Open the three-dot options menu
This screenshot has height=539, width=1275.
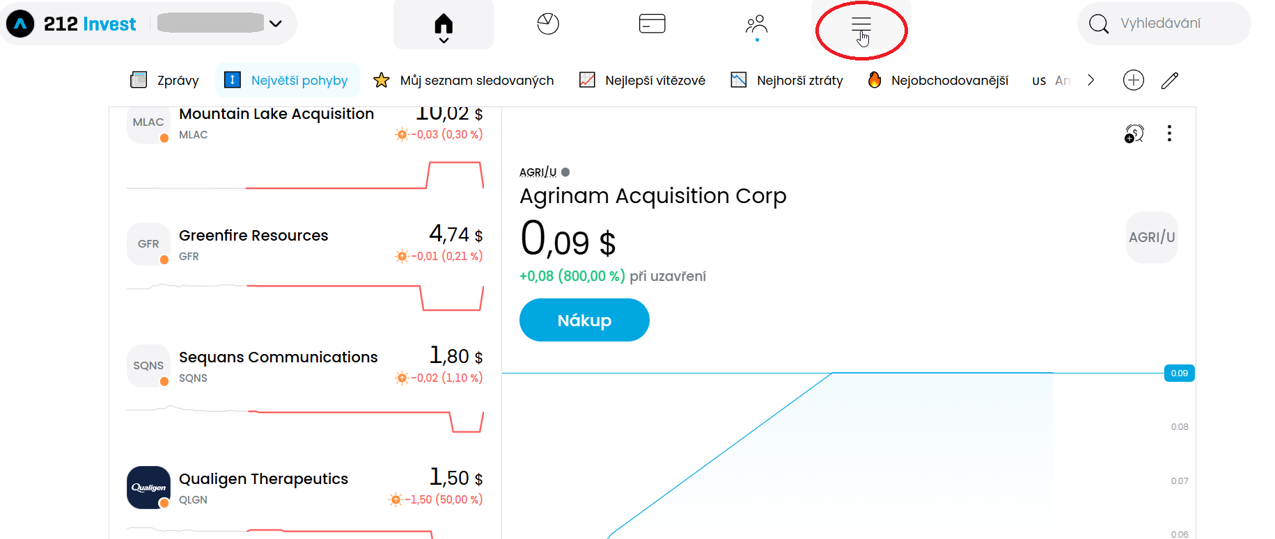[1169, 134]
